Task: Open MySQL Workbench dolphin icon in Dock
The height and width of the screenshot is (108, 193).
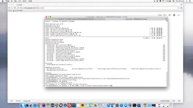Action: pyautogui.click(x=74, y=105)
